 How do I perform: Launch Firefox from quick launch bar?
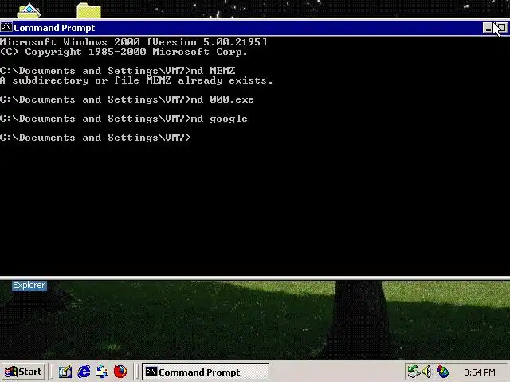[120, 372]
